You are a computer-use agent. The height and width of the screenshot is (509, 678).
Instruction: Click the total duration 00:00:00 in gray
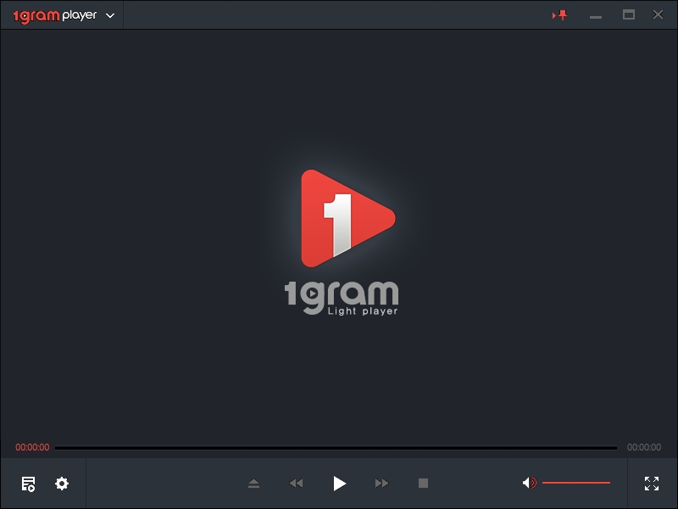(644, 448)
